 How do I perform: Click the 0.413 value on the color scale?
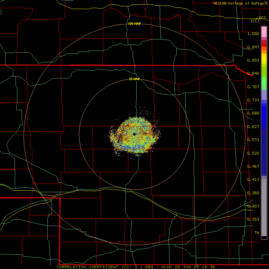click(x=253, y=180)
